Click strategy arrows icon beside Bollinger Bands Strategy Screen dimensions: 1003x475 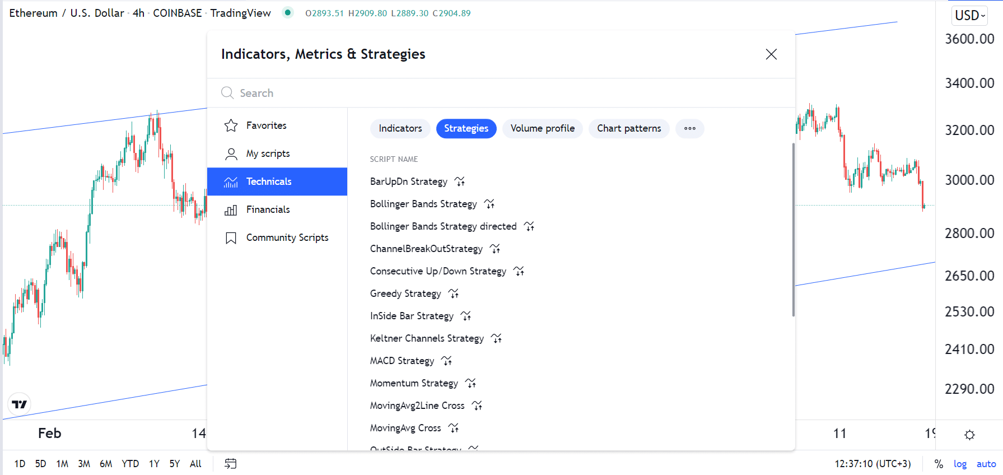(x=489, y=204)
